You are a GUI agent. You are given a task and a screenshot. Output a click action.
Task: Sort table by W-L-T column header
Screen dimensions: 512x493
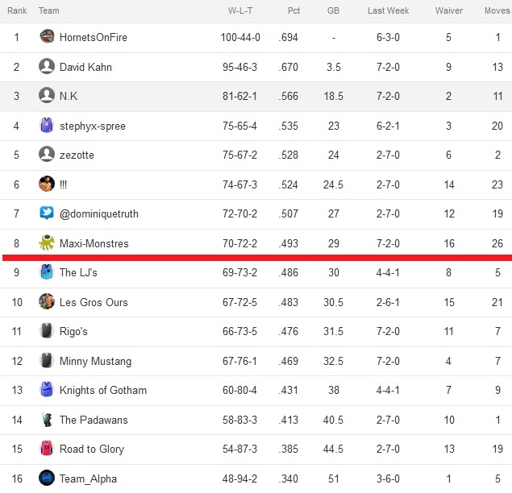pyautogui.click(x=240, y=10)
